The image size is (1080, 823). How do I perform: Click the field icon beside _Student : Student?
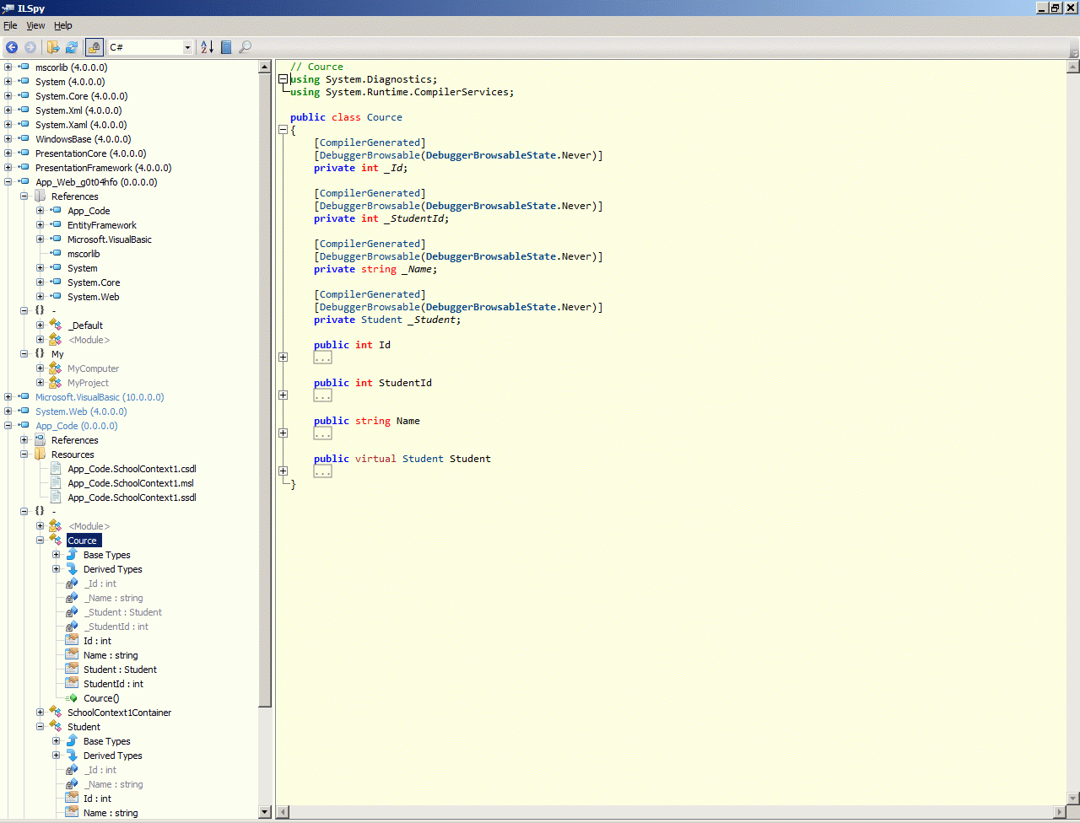click(72, 612)
